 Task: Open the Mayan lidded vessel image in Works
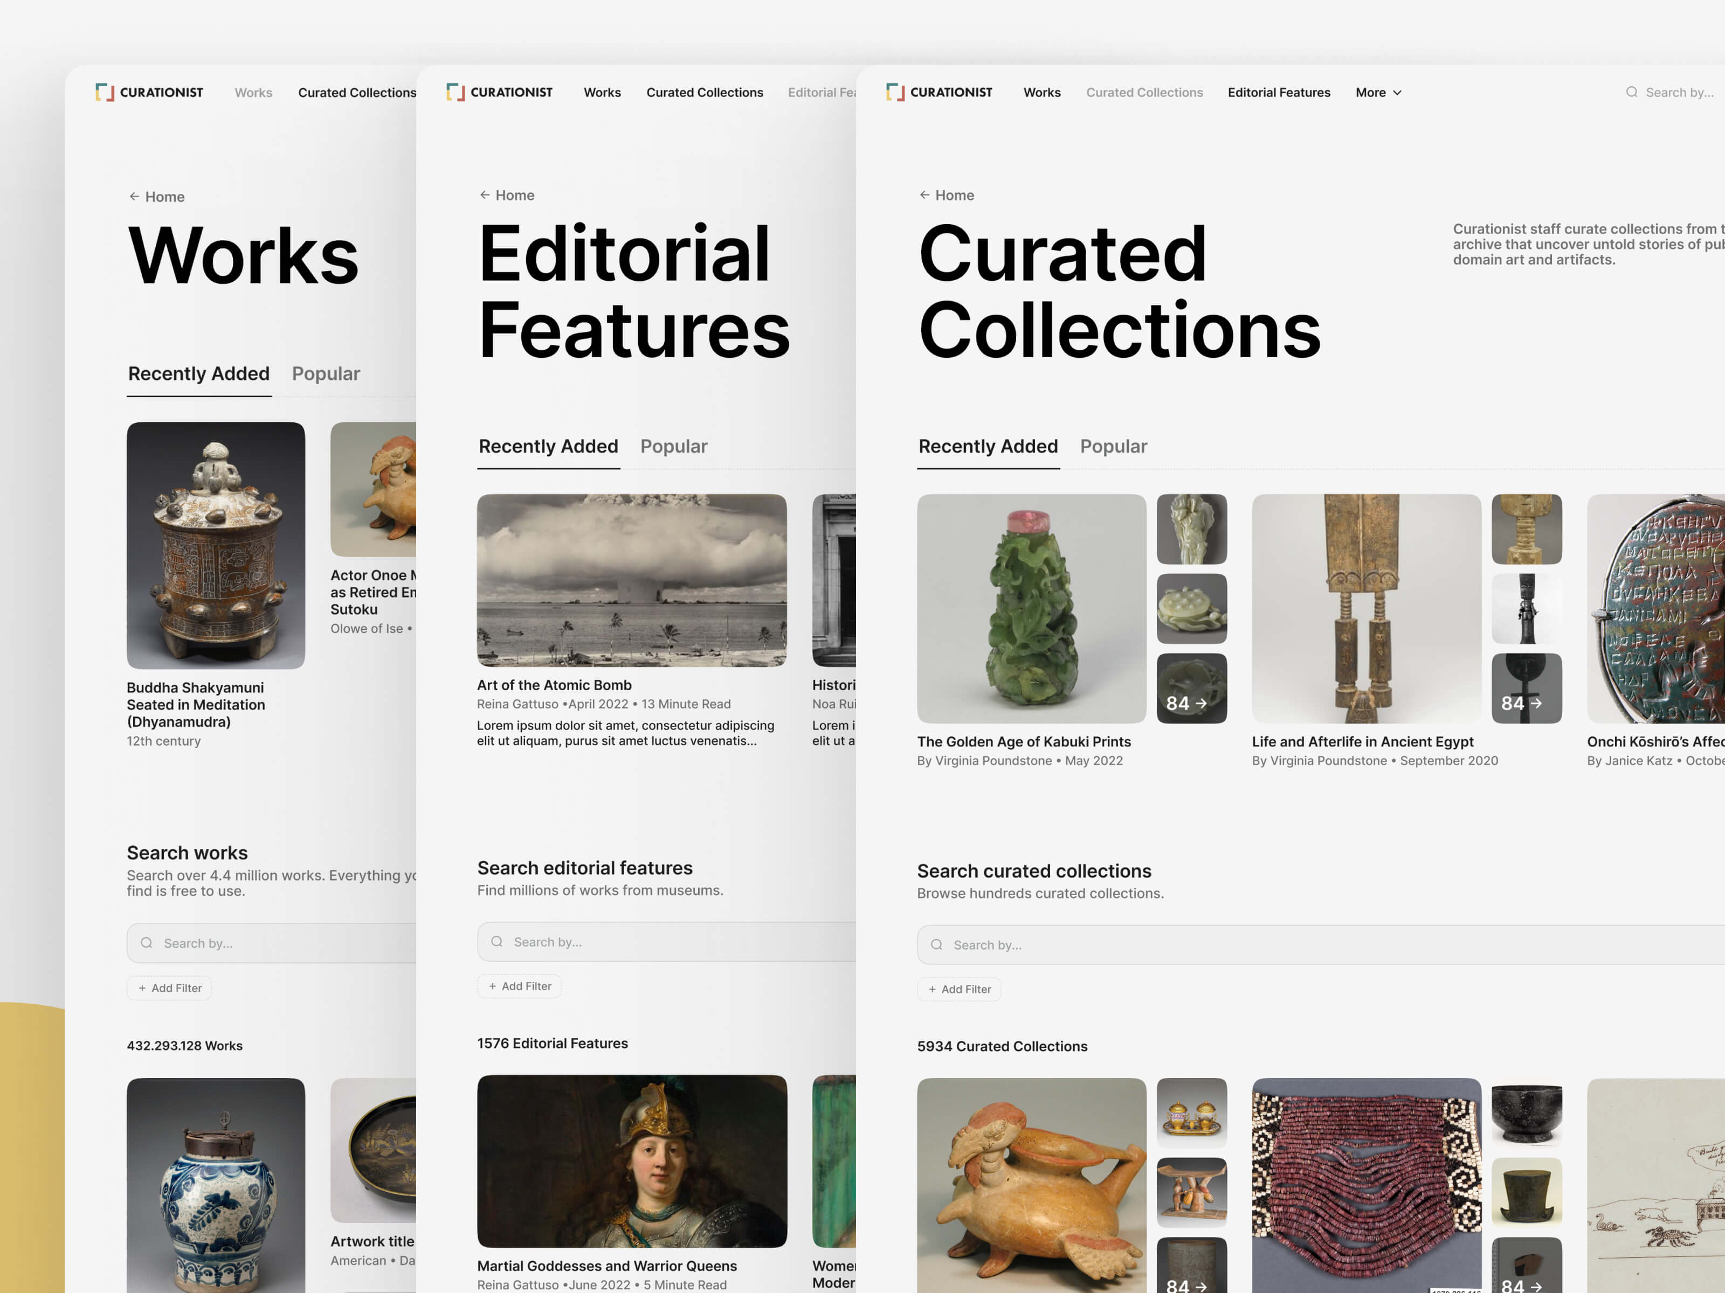tap(216, 546)
